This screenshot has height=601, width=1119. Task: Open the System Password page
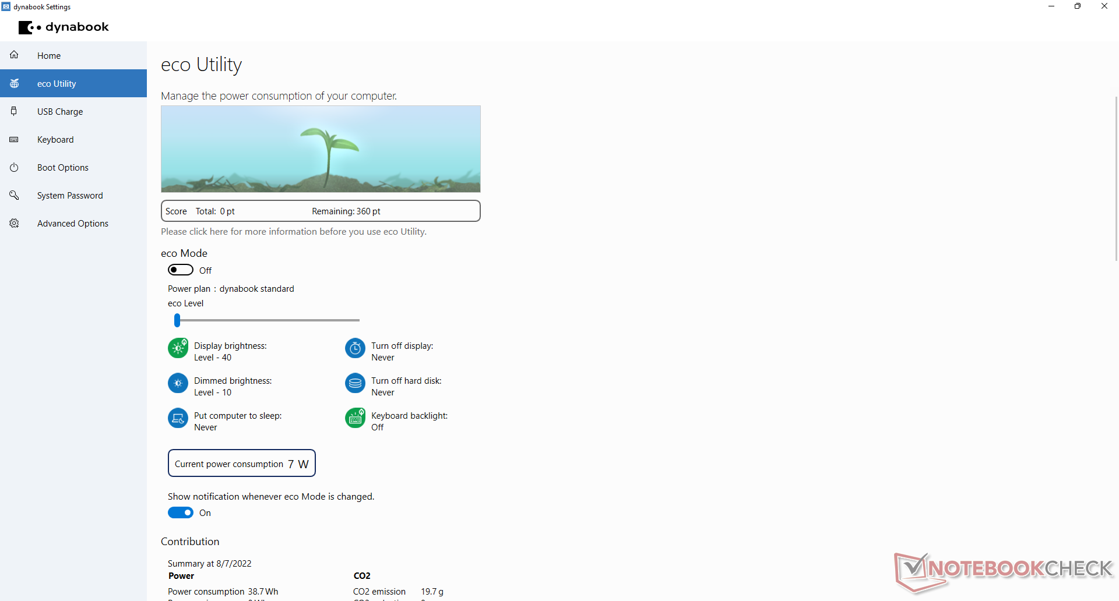(x=73, y=195)
